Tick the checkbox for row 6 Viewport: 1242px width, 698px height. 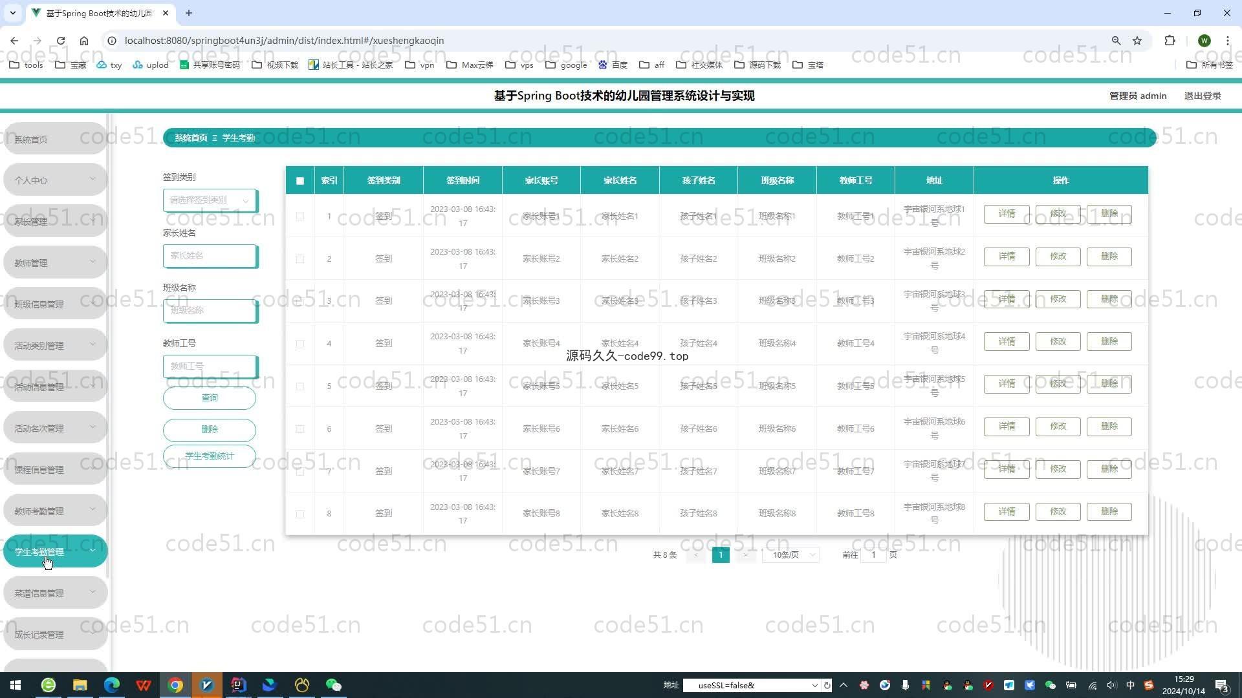(300, 429)
